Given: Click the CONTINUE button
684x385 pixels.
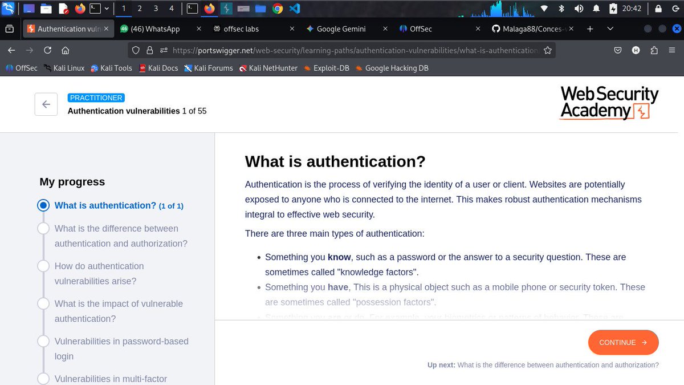Looking at the screenshot, I should (623, 342).
